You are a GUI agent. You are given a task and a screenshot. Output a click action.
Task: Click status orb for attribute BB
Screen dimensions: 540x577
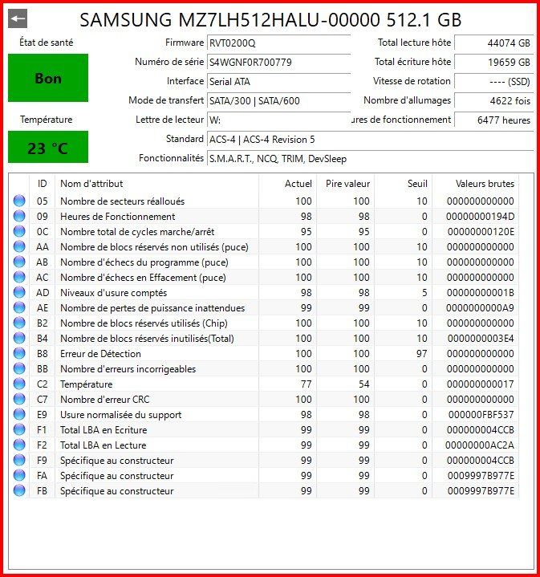[19, 368]
